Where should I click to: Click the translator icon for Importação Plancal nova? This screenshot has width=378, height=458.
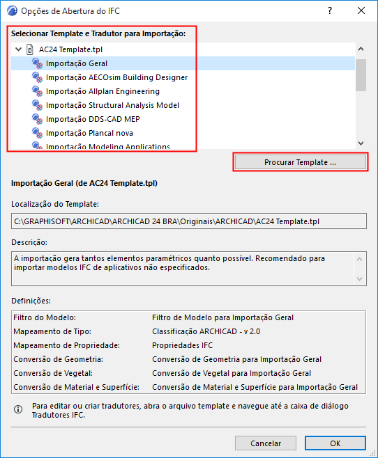click(37, 133)
